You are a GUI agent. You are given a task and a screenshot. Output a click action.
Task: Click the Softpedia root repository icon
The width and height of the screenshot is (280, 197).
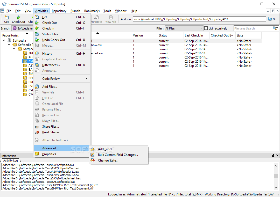coord(10,40)
